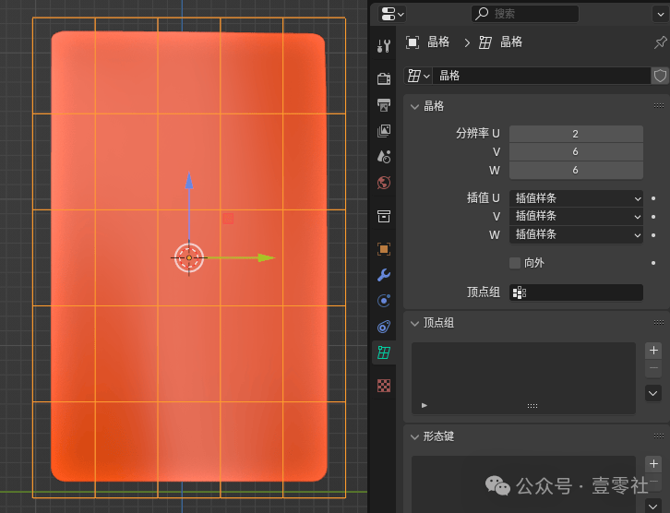Toggle the fake user shield icon
Image resolution: width=670 pixels, height=513 pixels.
coord(660,76)
